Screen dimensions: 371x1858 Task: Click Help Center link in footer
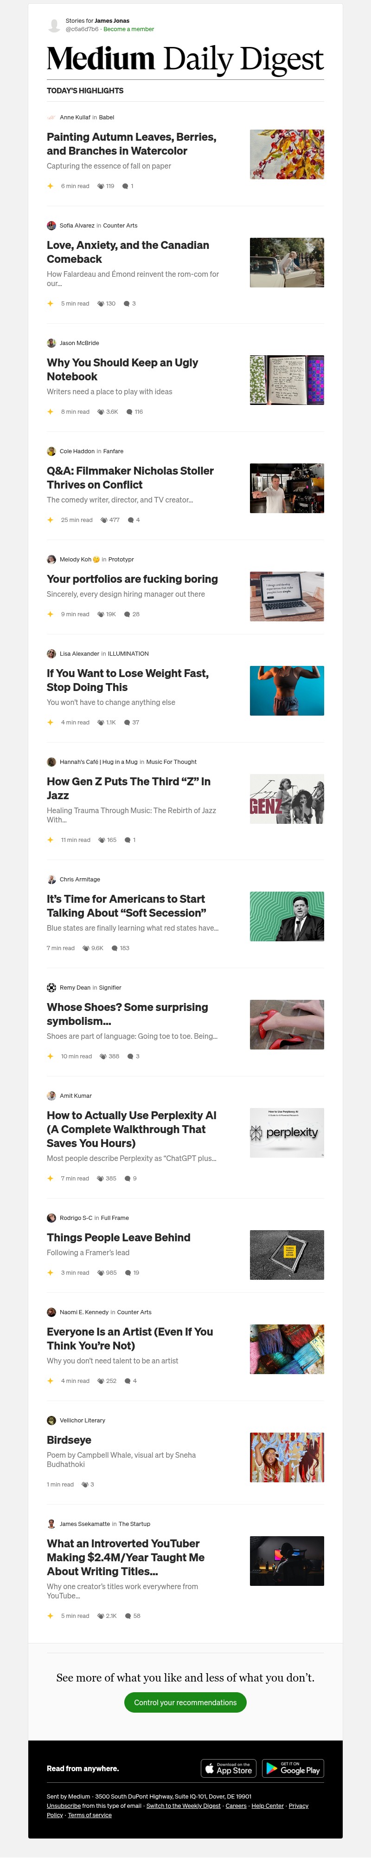coord(267,1806)
